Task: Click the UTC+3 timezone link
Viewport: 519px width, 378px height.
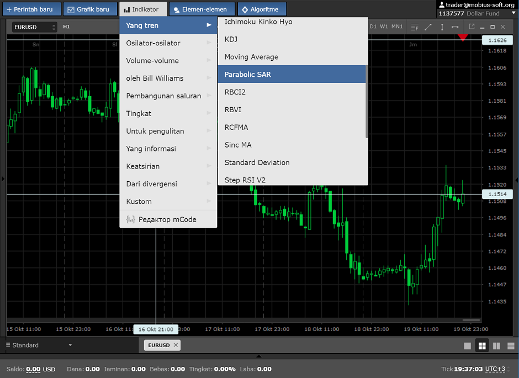Action: pyautogui.click(x=496, y=369)
